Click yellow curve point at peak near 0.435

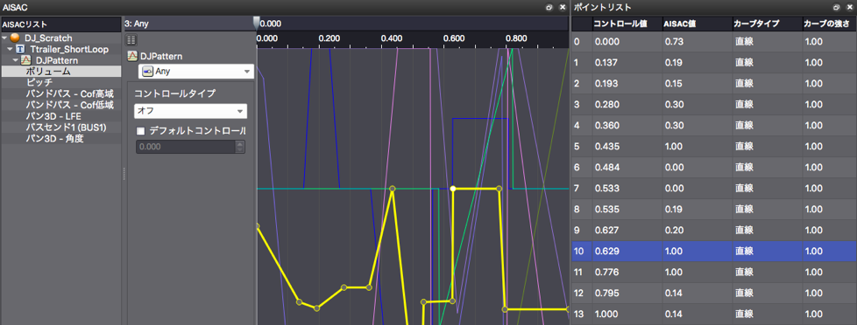point(393,189)
